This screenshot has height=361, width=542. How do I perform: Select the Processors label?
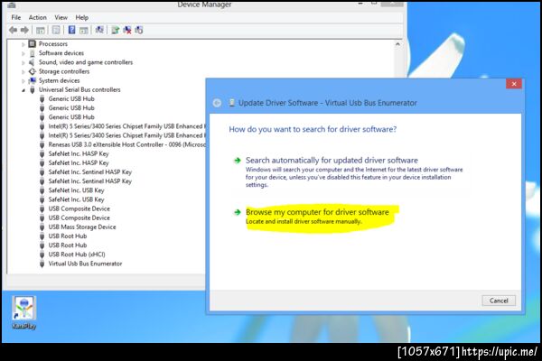(53, 44)
